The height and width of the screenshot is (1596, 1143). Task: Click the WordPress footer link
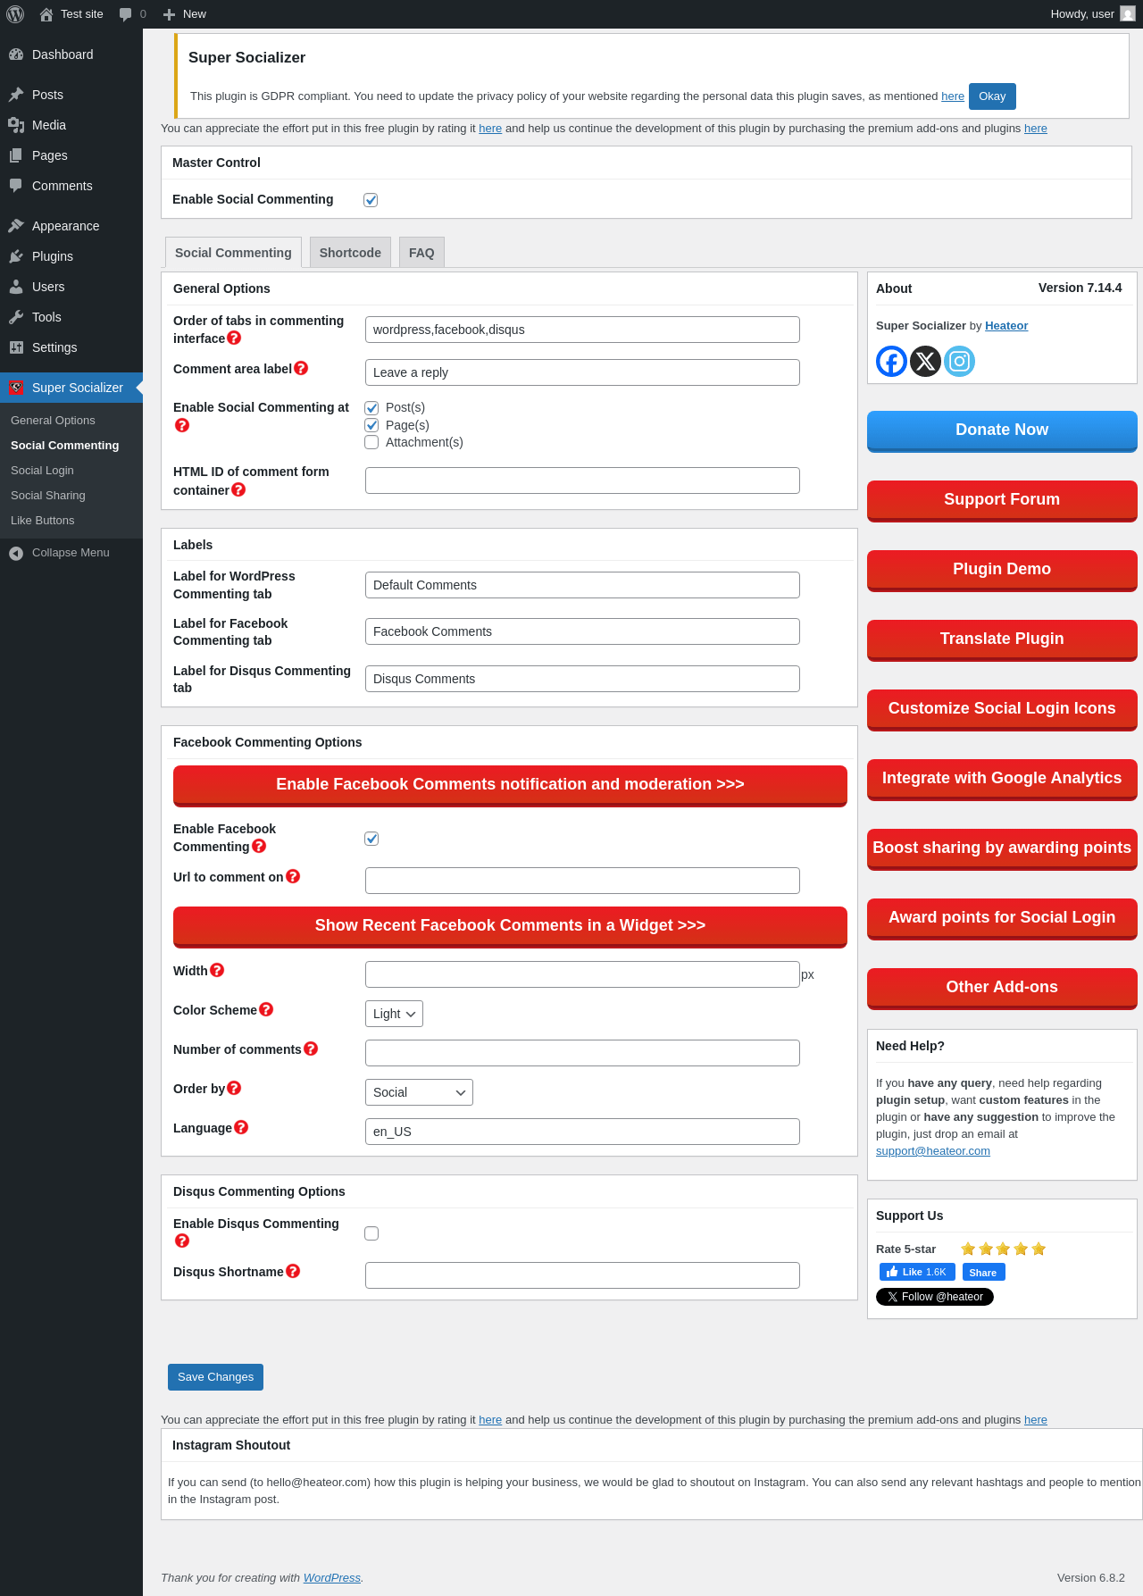[332, 1578]
